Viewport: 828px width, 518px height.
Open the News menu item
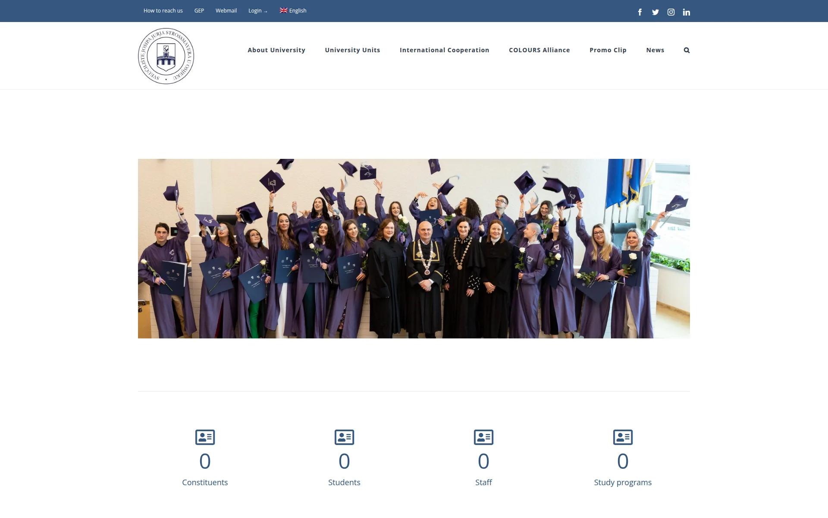(655, 50)
